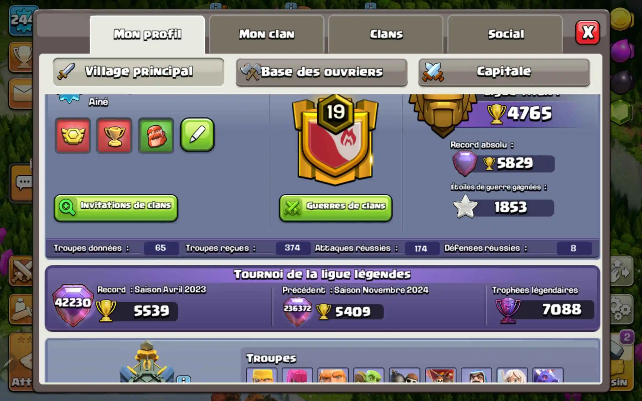This screenshot has width=642, height=401.
Task: Click Guerres de clans button
Action: 336,208
